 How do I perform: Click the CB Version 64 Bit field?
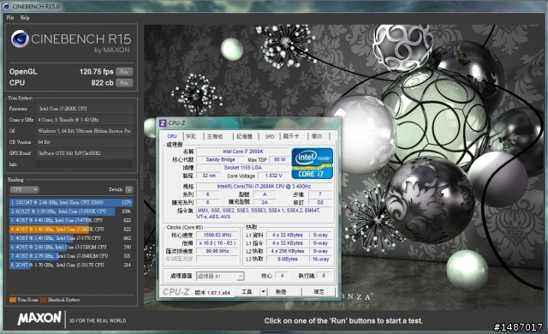(85, 142)
